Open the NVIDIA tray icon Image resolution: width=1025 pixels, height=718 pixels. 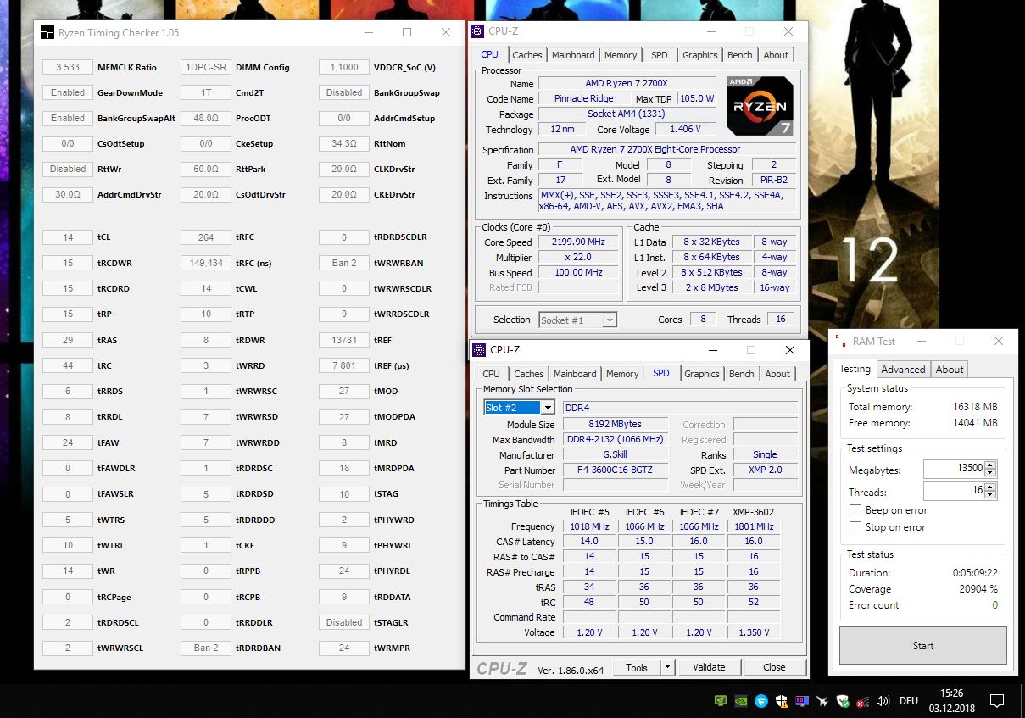tap(741, 701)
